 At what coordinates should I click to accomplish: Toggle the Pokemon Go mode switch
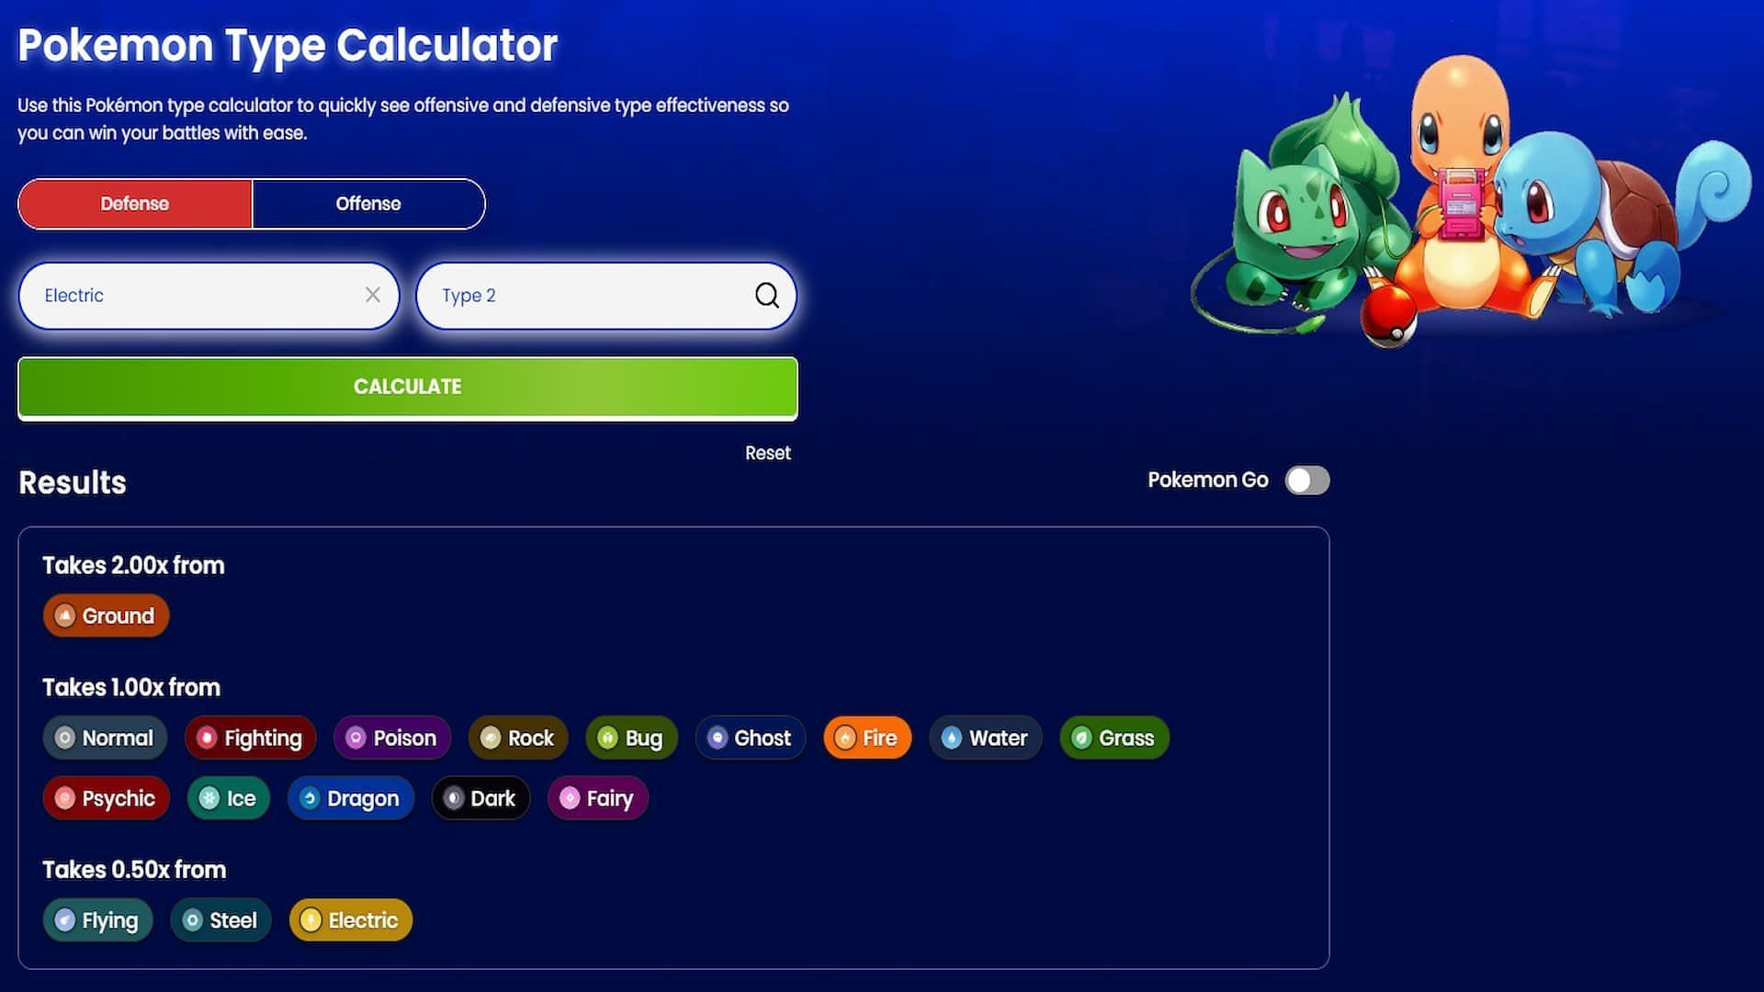point(1306,479)
